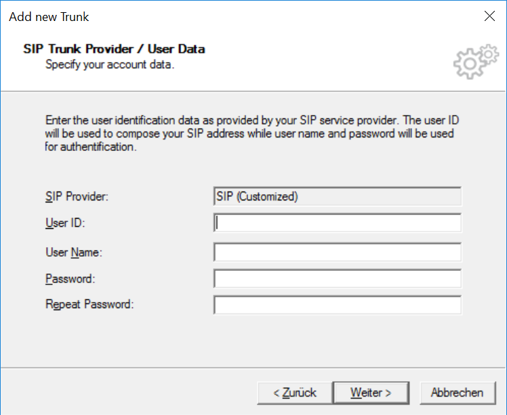The width and height of the screenshot is (507, 415).
Task: Select the User Name label text
Action: (74, 253)
